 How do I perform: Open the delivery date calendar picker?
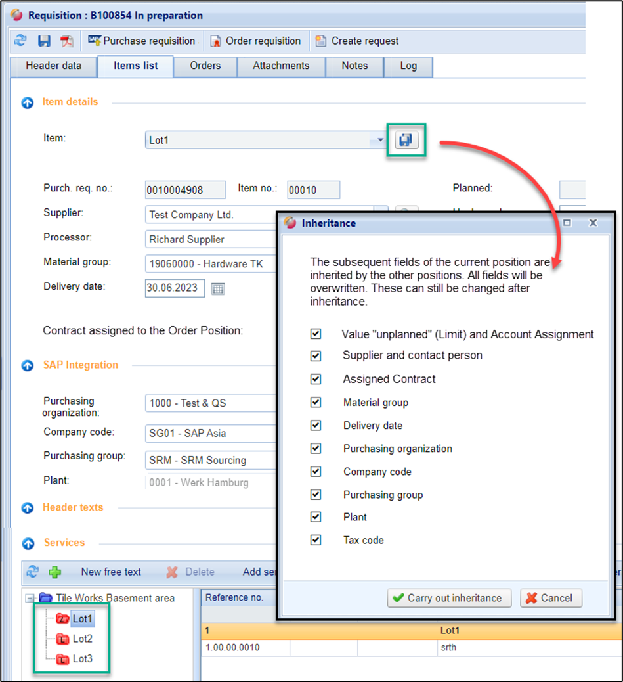click(x=218, y=288)
